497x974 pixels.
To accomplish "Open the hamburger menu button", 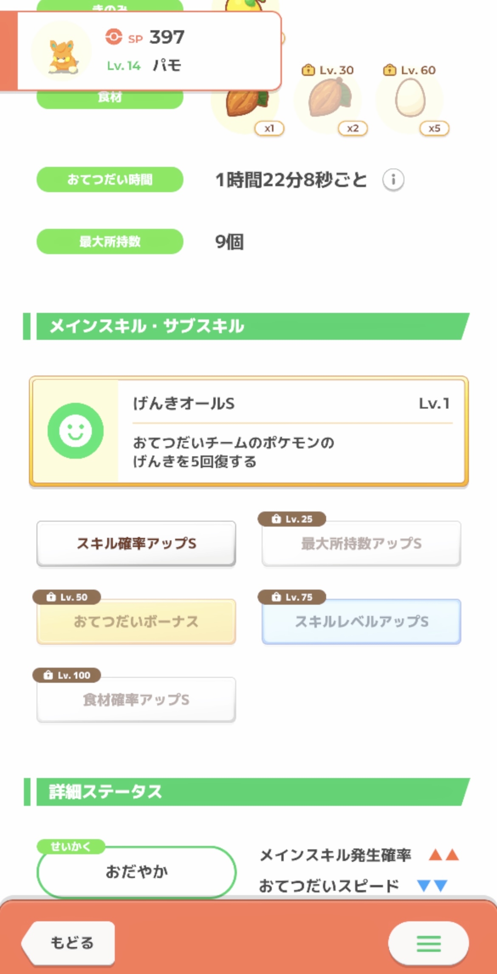I will pyautogui.click(x=428, y=943).
